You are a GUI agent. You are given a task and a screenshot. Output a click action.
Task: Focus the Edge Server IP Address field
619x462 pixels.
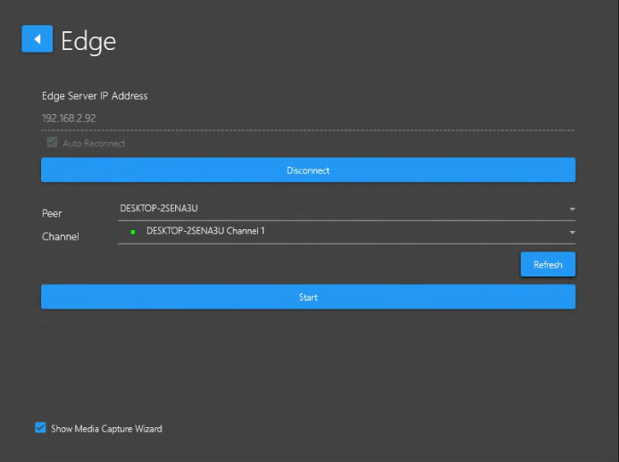click(307, 118)
